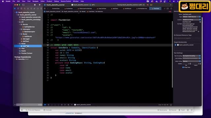
Task: Select AuthApiService file in navigator
Action: click(x=29, y=27)
